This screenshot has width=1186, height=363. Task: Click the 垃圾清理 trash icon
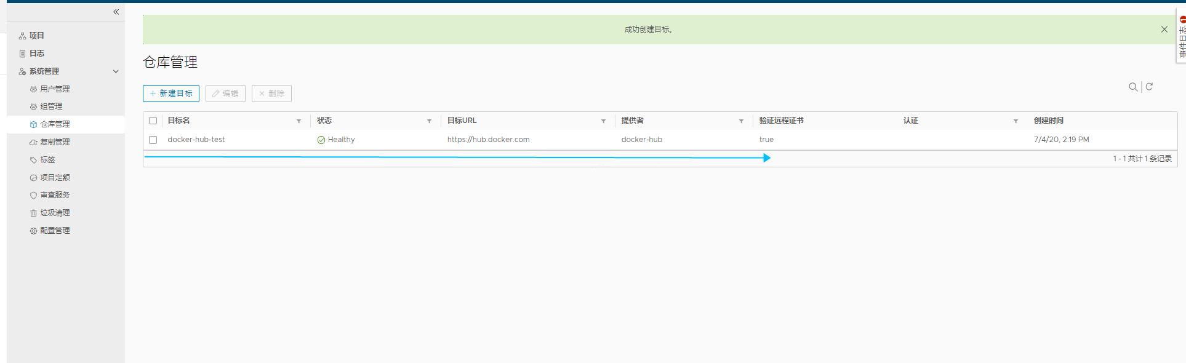point(33,213)
